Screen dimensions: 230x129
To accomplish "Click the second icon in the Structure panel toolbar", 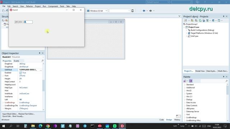I will [6, 20].
